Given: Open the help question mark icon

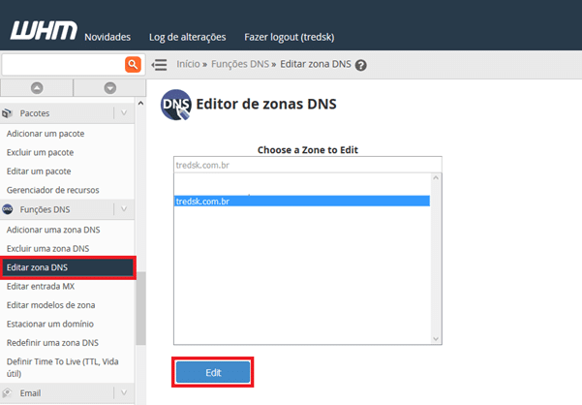Looking at the screenshot, I should (x=361, y=65).
